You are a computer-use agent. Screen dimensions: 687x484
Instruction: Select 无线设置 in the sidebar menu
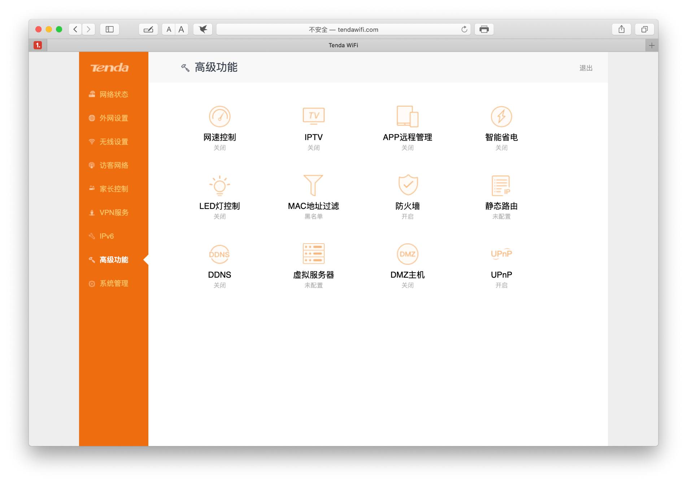pos(114,142)
